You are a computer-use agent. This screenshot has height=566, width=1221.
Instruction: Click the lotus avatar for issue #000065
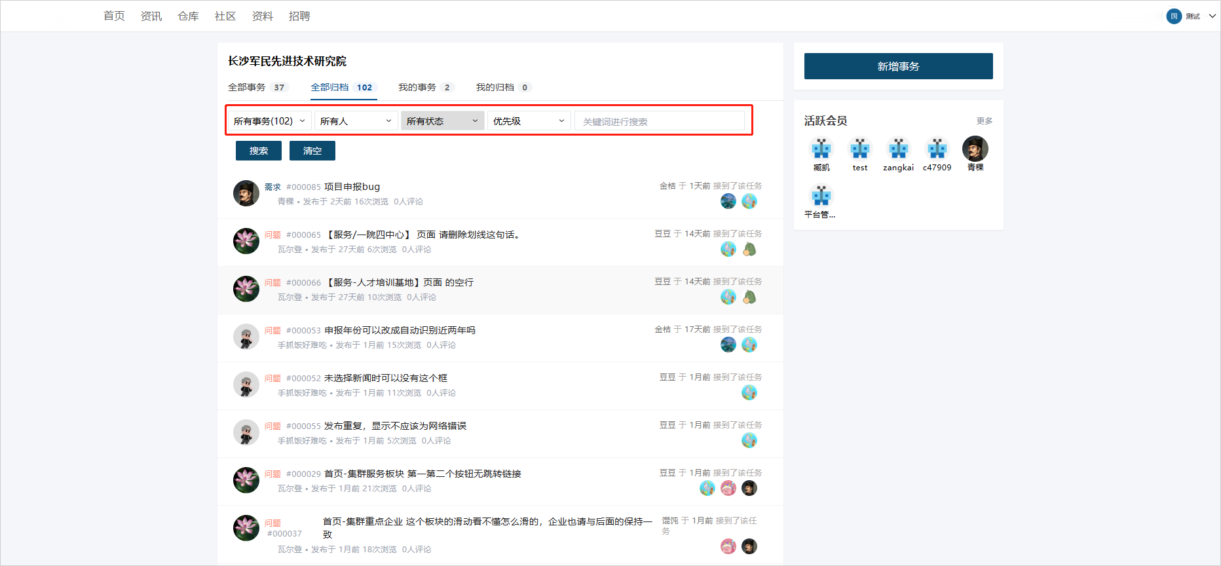pyautogui.click(x=246, y=241)
